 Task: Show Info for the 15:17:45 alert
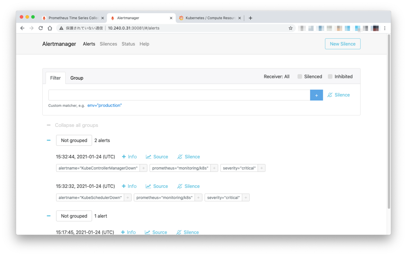point(128,232)
